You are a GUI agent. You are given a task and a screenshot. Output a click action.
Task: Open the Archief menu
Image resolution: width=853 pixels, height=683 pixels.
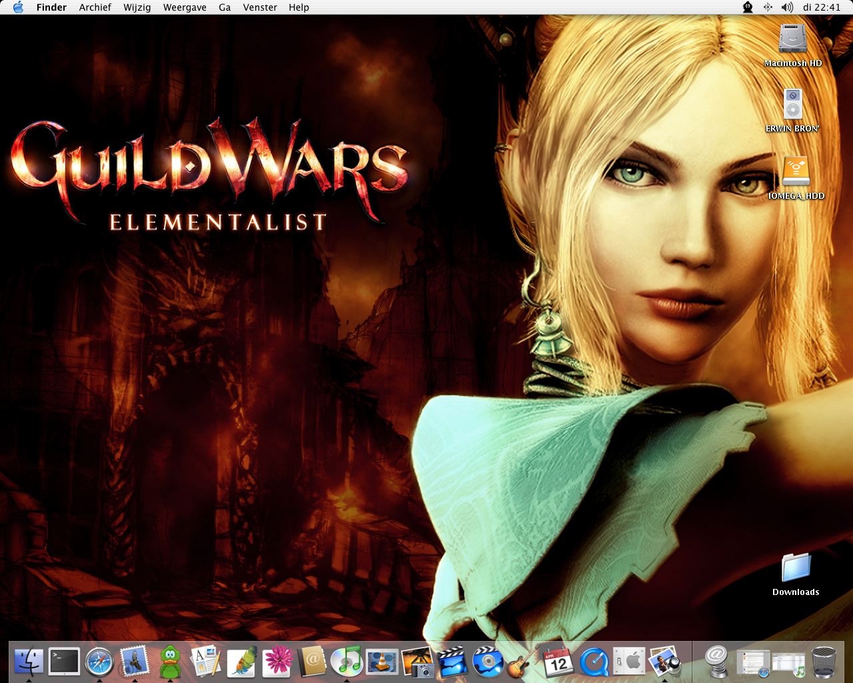click(95, 7)
